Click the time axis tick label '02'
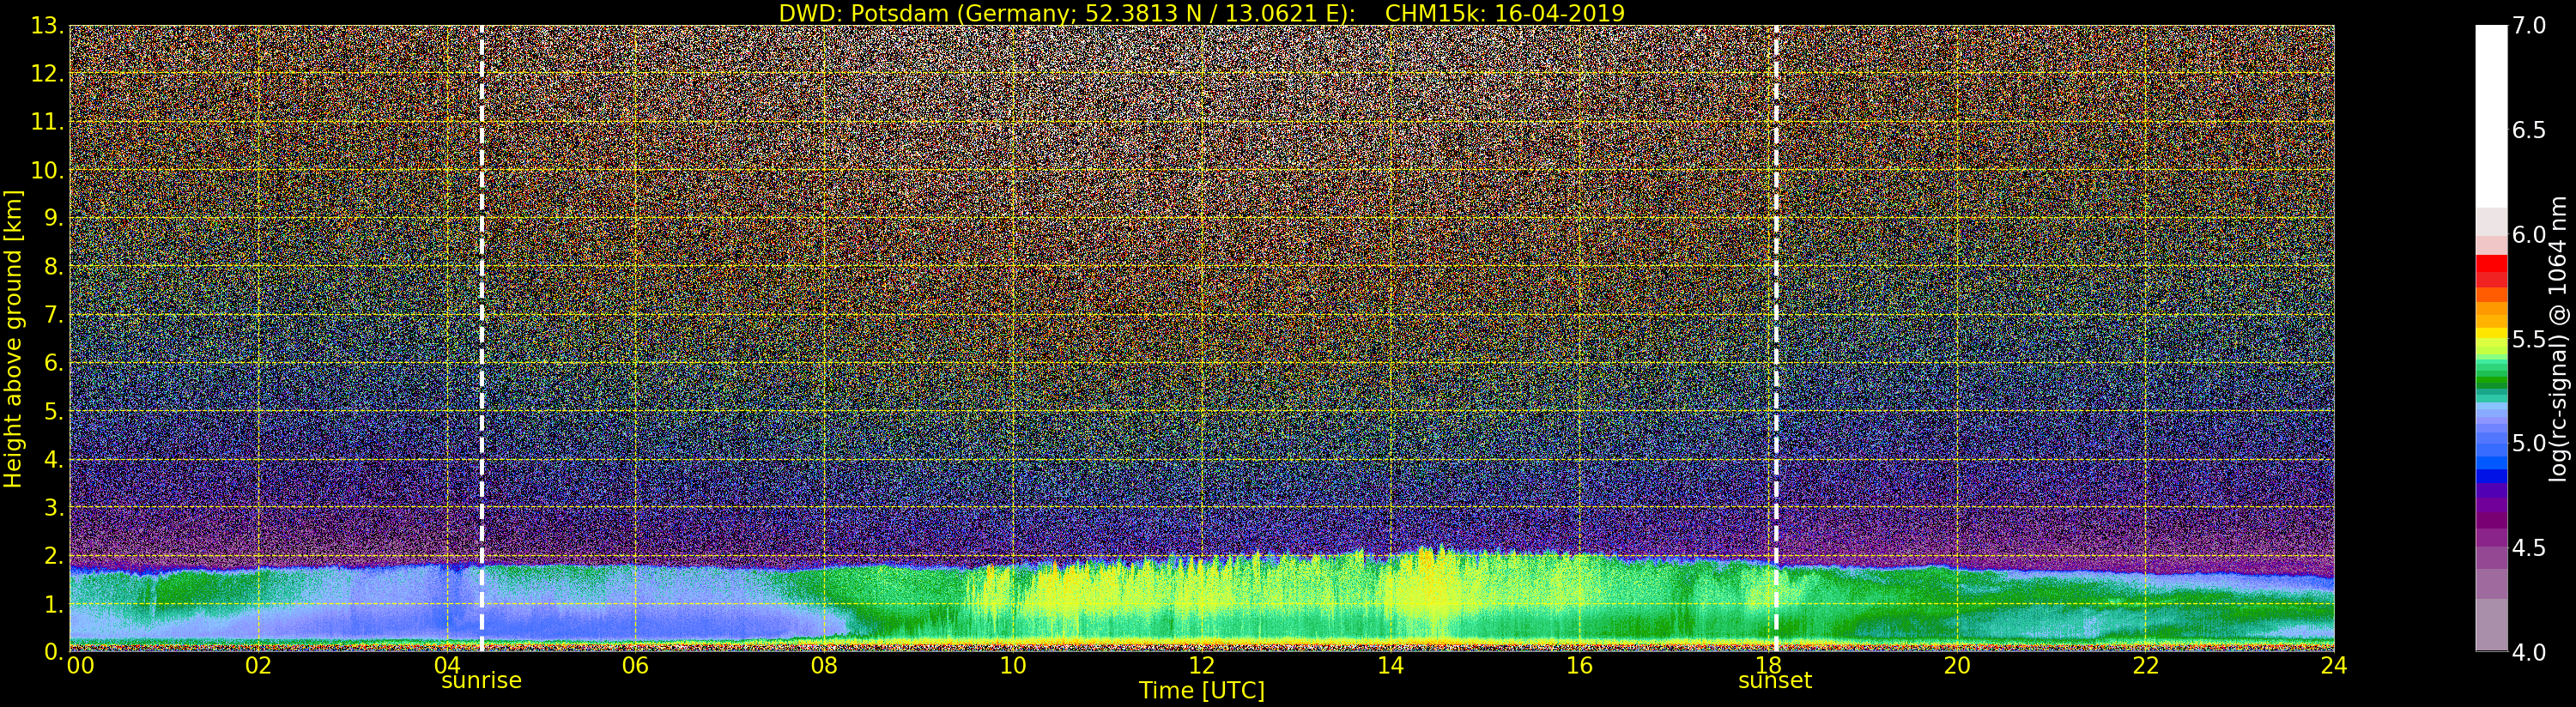This screenshot has width=2576, height=707. point(258,666)
